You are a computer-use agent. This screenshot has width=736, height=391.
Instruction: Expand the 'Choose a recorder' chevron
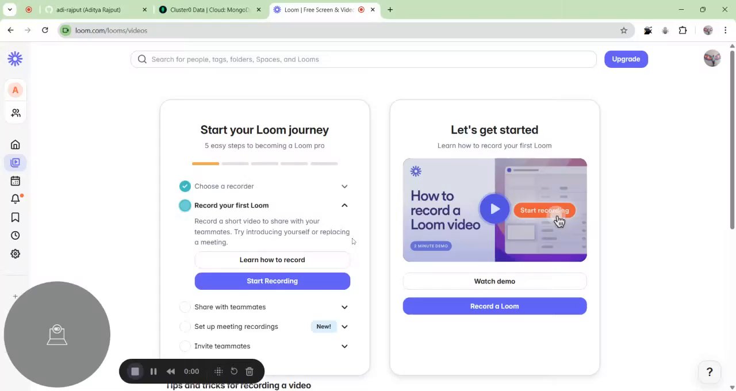344,186
